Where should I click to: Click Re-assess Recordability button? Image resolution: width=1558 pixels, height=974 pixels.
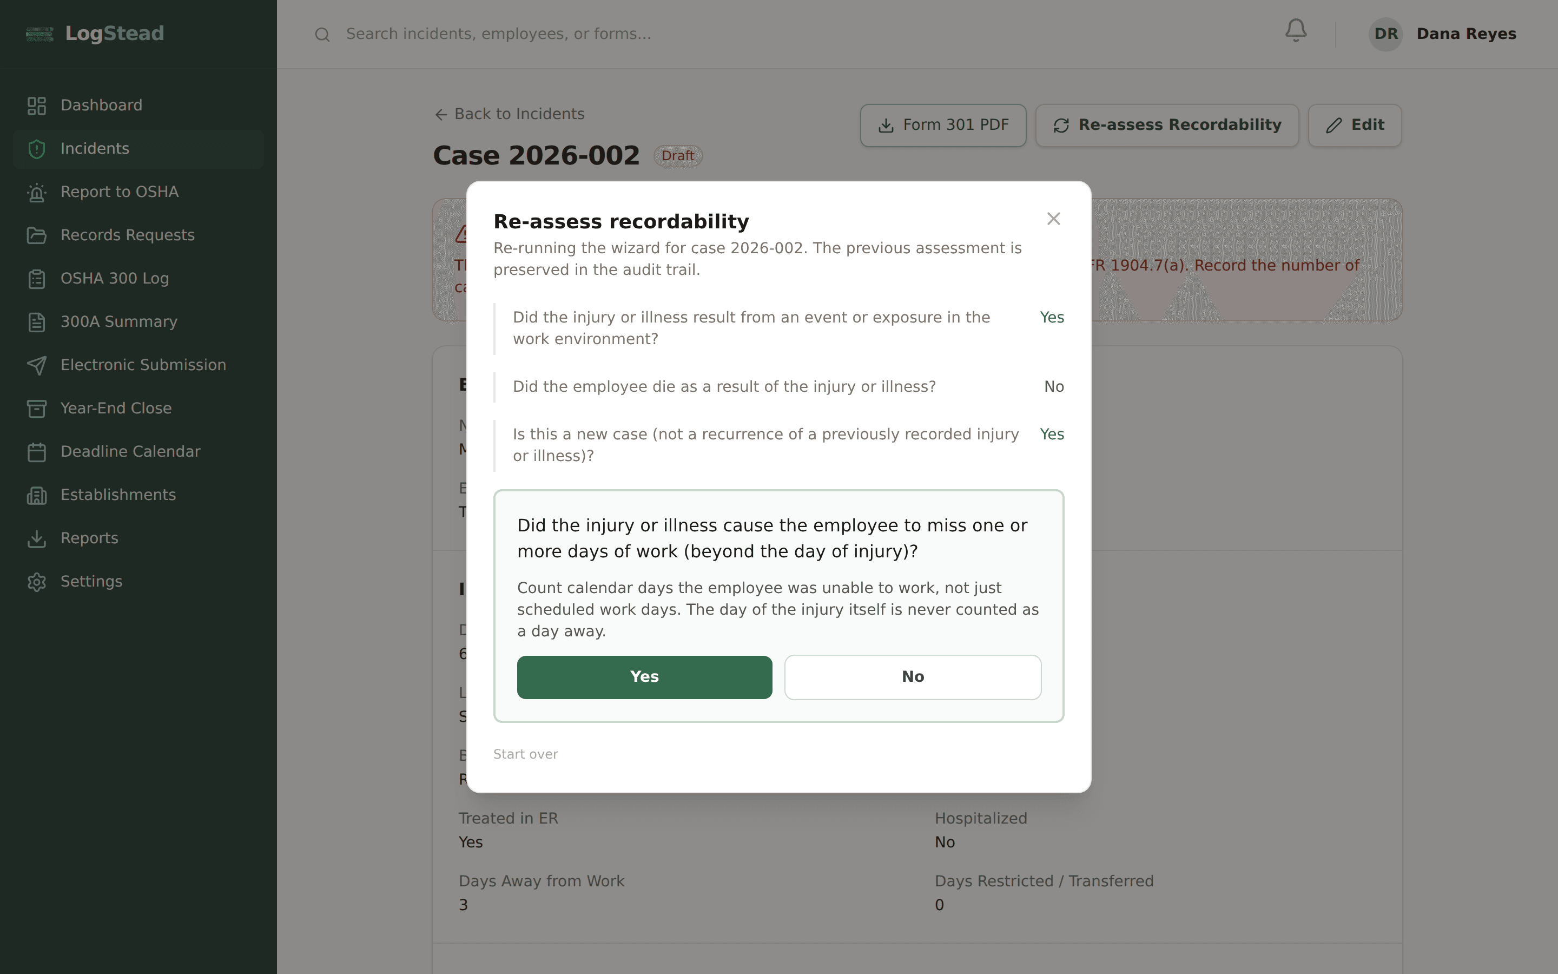(1166, 126)
